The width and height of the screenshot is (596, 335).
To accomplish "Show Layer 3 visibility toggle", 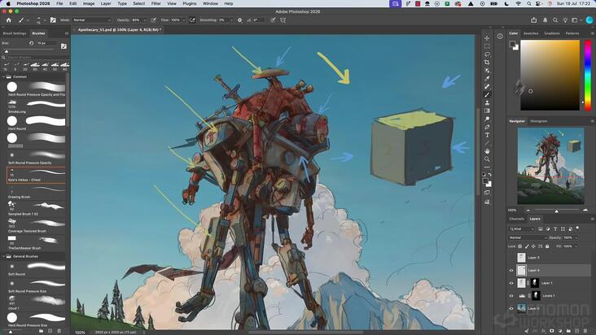I will point(511,258).
